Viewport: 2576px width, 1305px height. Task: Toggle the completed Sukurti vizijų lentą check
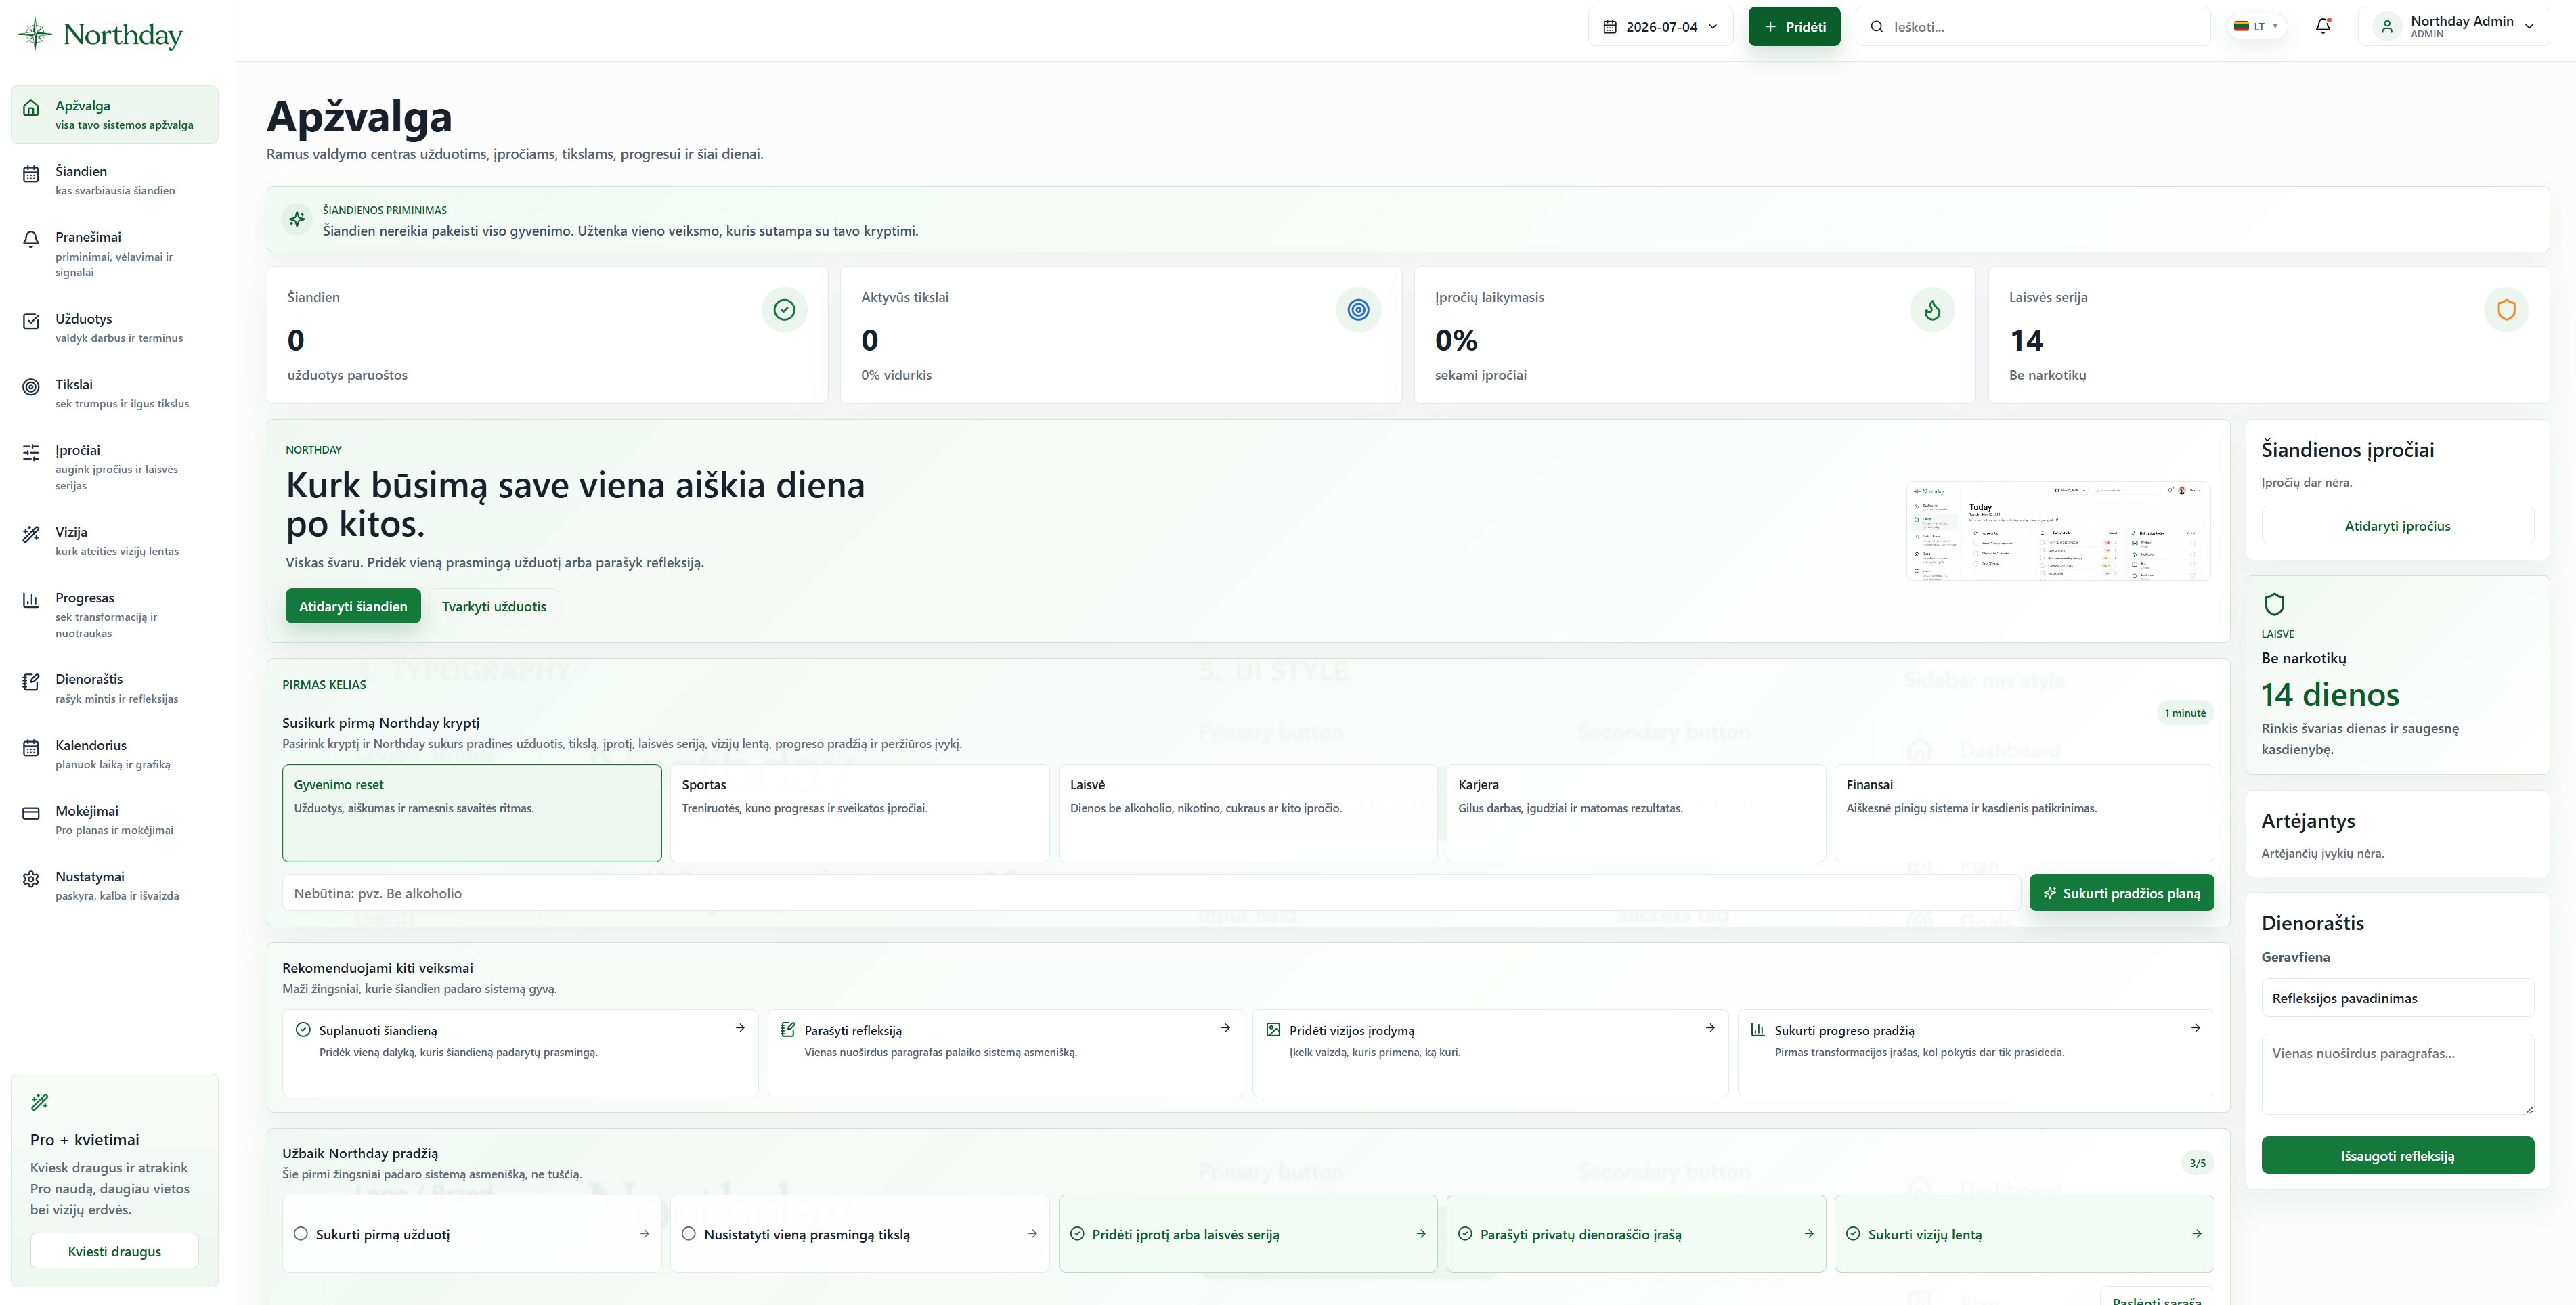1853,1234
